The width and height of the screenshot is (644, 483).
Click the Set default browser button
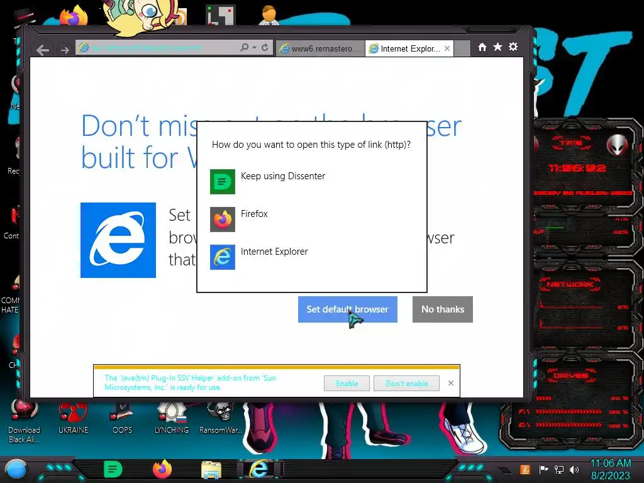click(x=347, y=309)
